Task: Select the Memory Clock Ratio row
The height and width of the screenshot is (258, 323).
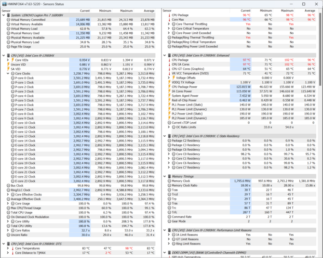Action: [x=242, y=185]
